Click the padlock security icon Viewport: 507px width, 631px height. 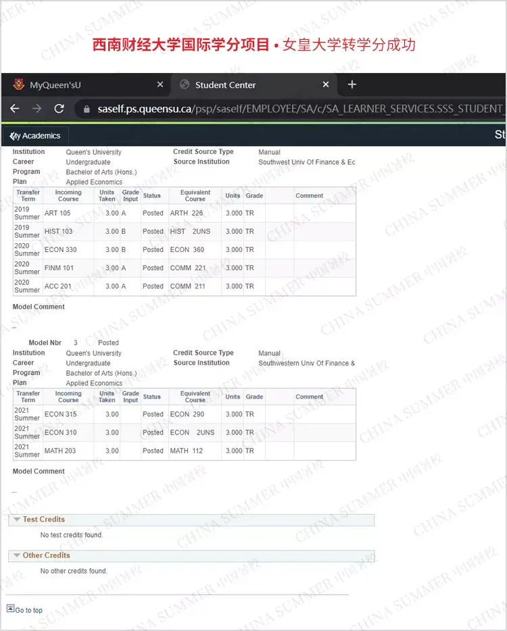coord(86,109)
